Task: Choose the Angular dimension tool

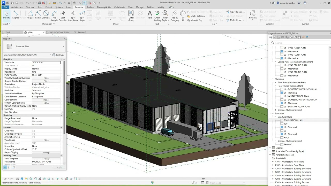Action: pos(31,15)
